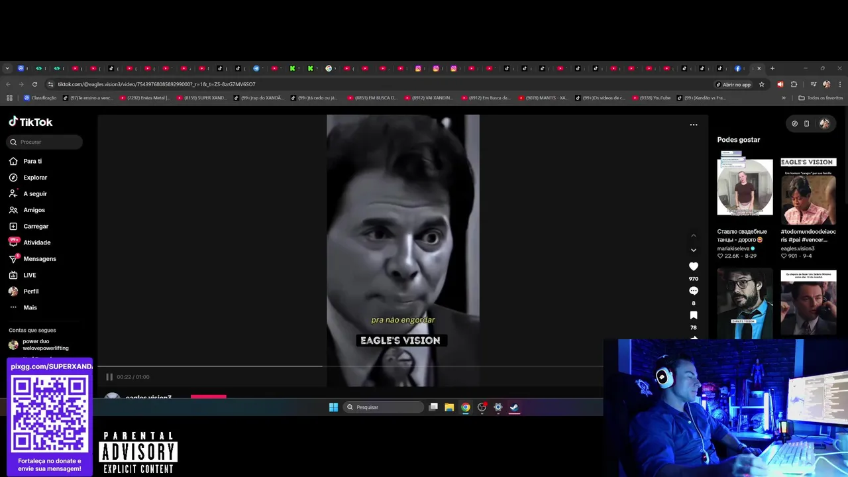Click the site info icon in address bar

[50, 84]
